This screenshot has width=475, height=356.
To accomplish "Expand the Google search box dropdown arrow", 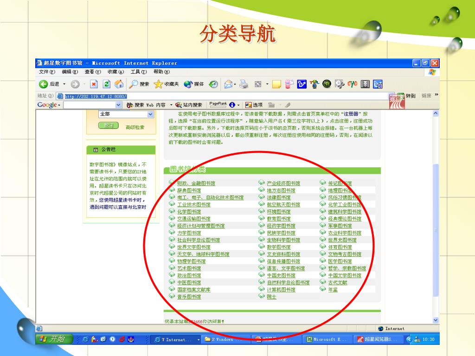I will [x=118, y=105].
